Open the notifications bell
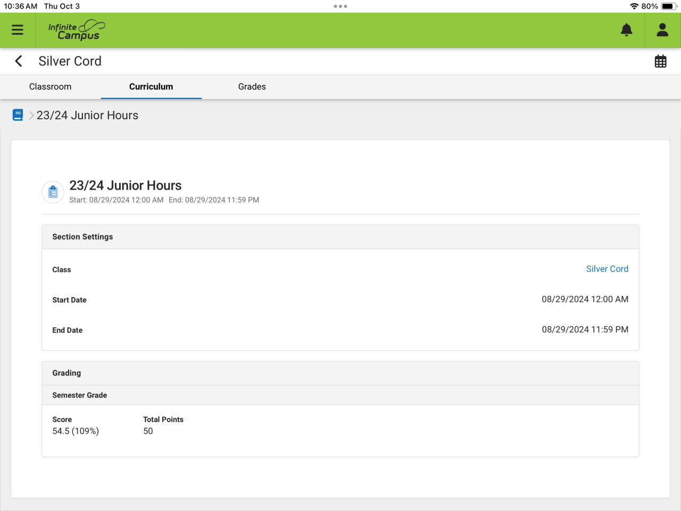The height and width of the screenshot is (511, 681). tap(627, 30)
